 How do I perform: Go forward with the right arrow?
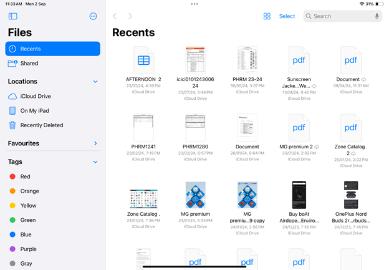click(x=130, y=16)
